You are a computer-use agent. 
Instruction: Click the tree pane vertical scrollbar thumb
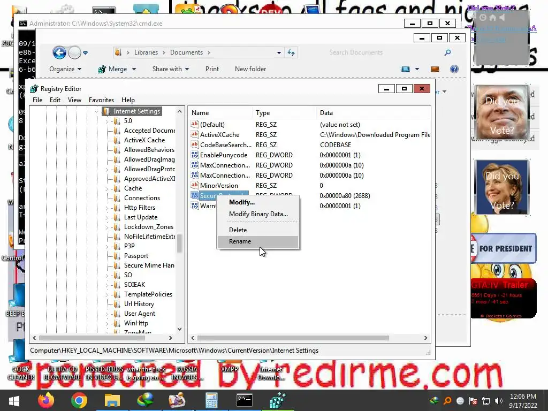180,243
